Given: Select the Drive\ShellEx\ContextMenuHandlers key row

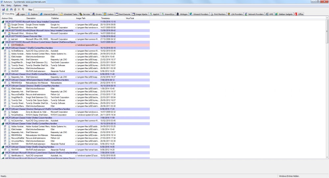Looking at the screenshot, I should coord(76,74).
